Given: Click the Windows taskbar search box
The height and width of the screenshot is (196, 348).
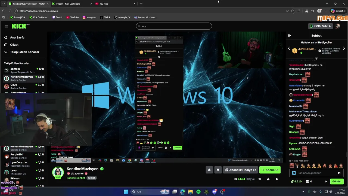Looking at the screenshot, I should (150, 192).
